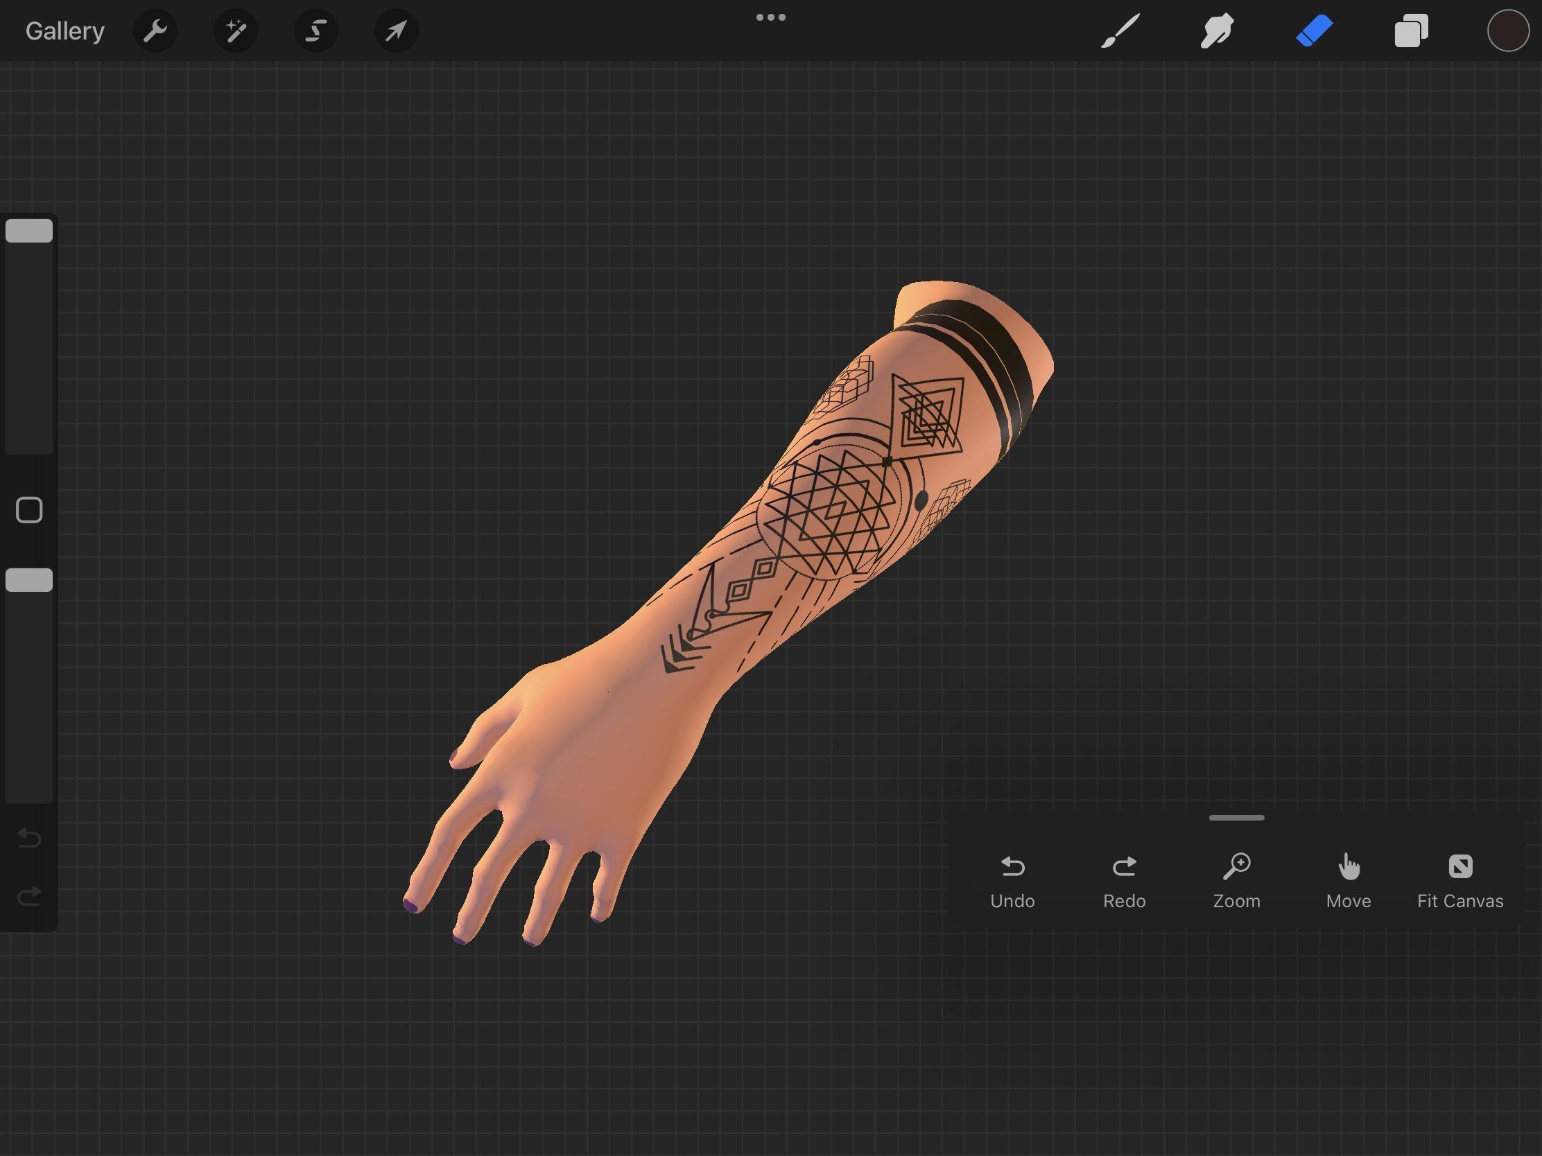1542x1156 pixels.
Task: Click Redo in the floating panel
Action: click(1125, 882)
